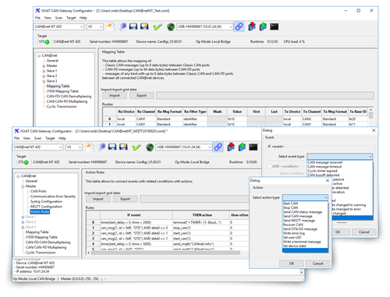Enable the AND condition checkbox
The height and width of the screenshot is (297, 390).
[270, 166]
